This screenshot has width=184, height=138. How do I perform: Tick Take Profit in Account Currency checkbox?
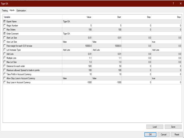point(5,74)
